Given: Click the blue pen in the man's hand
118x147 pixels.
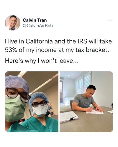Looking at the screenshot, I should tap(90, 106).
